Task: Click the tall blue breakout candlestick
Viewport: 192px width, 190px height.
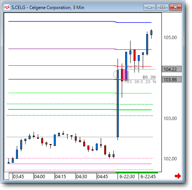Action: [118, 103]
